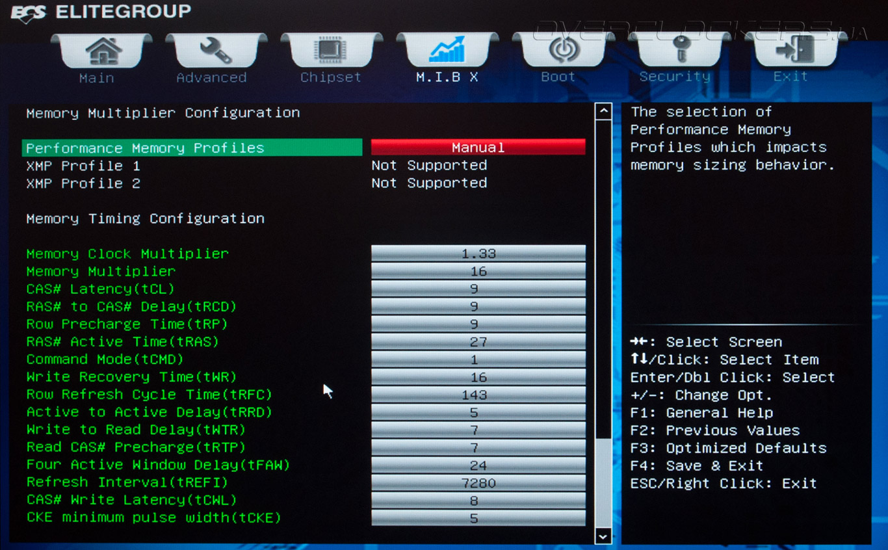Select the XMP Profile 1 row label

[x=83, y=166]
